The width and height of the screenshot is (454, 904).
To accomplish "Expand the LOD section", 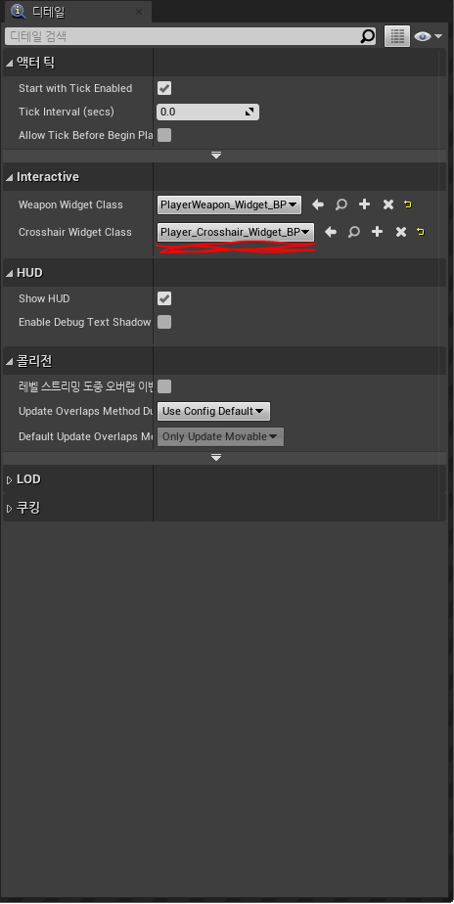I will click(9, 480).
